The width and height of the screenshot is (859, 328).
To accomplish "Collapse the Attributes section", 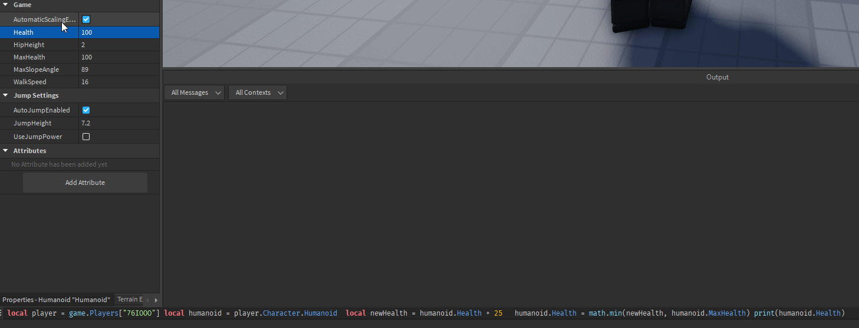I will point(6,151).
